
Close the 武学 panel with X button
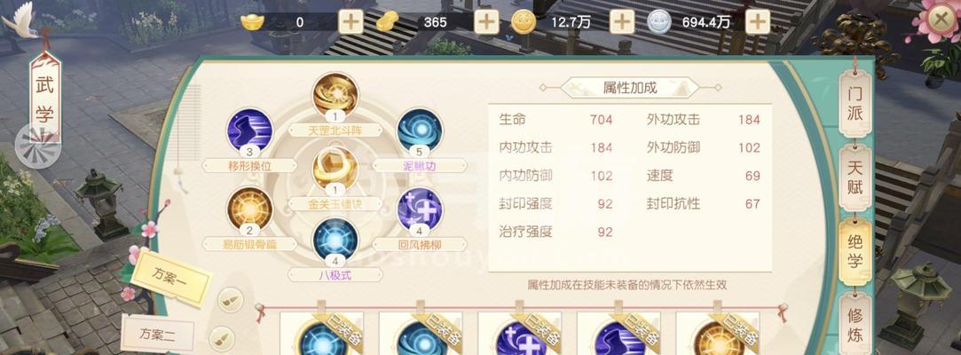click(x=941, y=20)
